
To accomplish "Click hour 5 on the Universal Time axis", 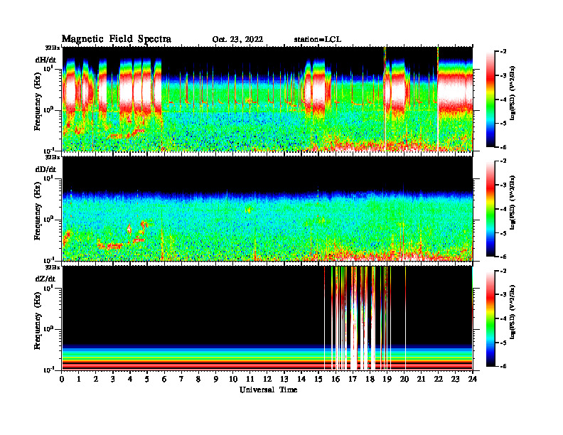I will [x=148, y=379].
